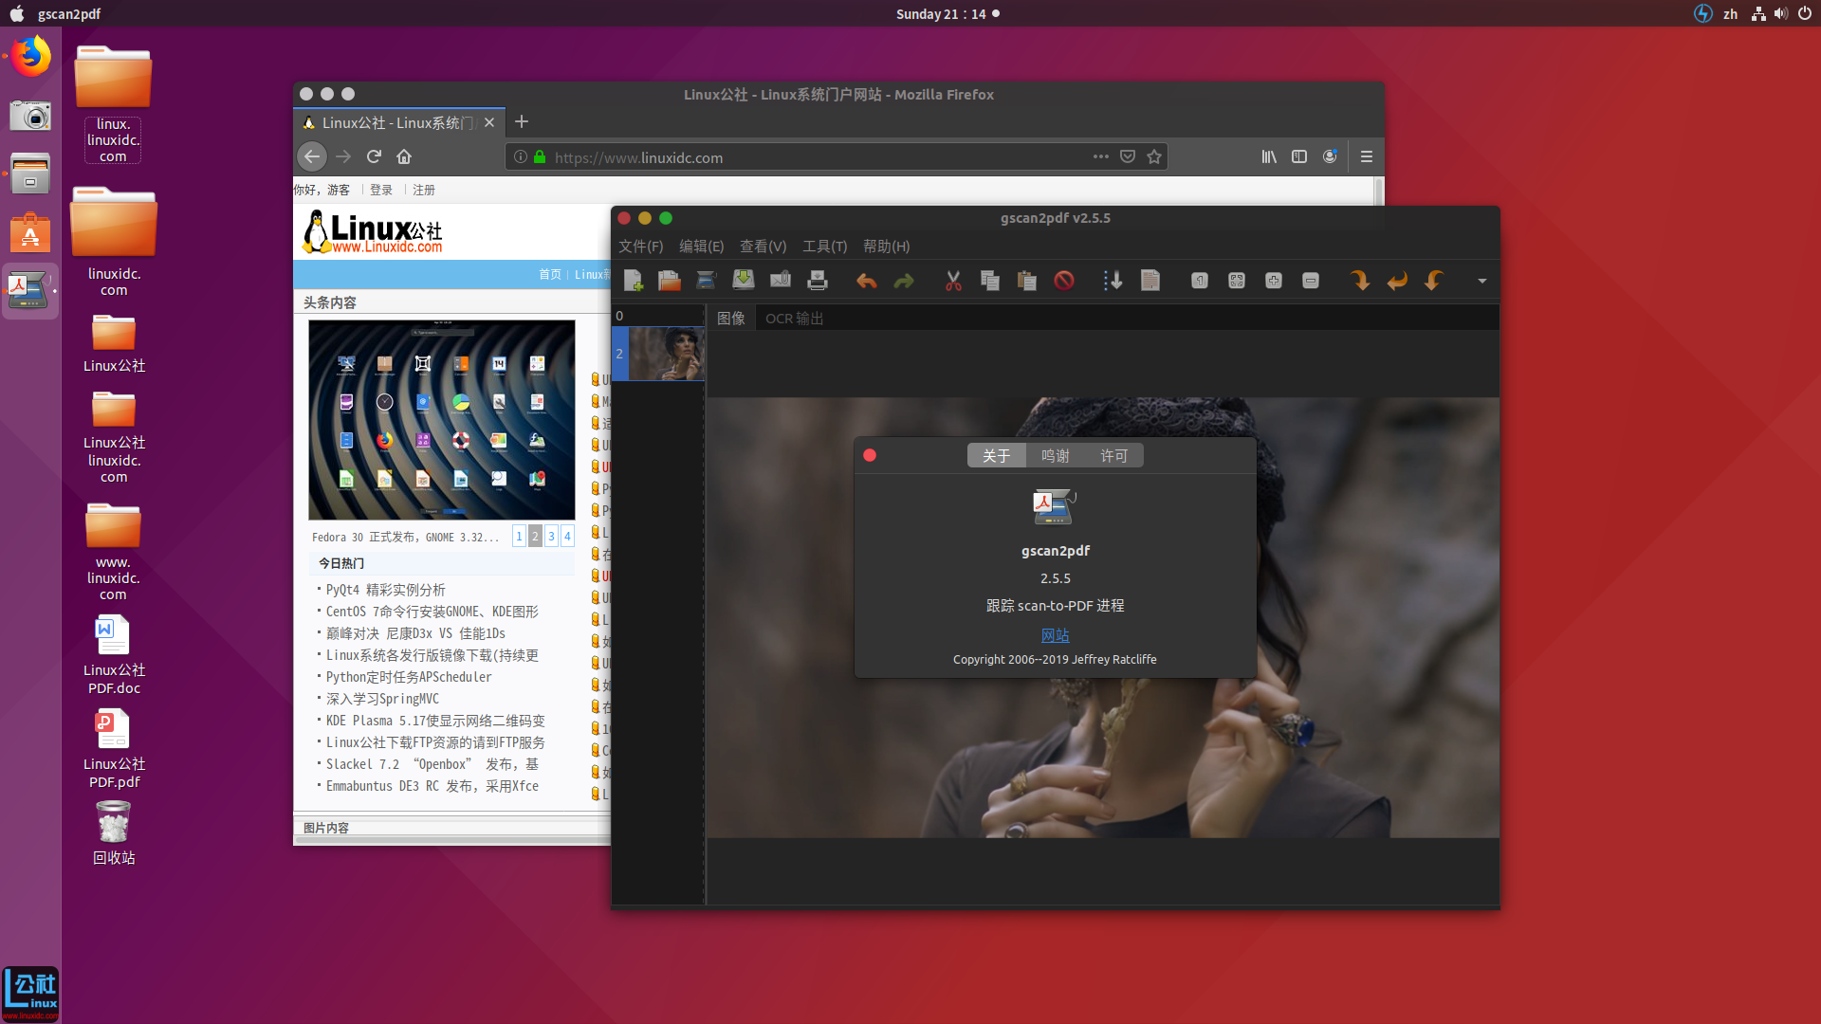Select the 鸣谢 tab in About dialog
The width and height of the screenshot is (1821, 1024).
[1055, 456]
